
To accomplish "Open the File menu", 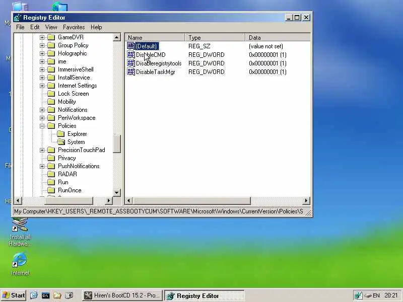I will (x=20, y=27).
